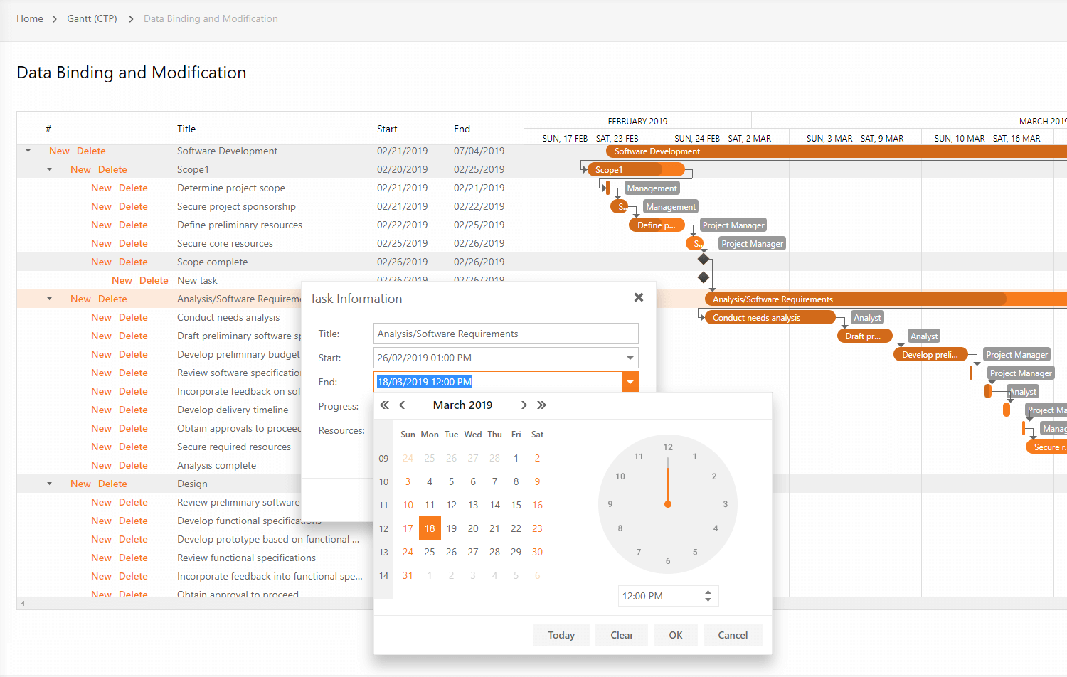Collapse the Design group row
Screen dimensions: 1067x677
click(x=48, y=484)
